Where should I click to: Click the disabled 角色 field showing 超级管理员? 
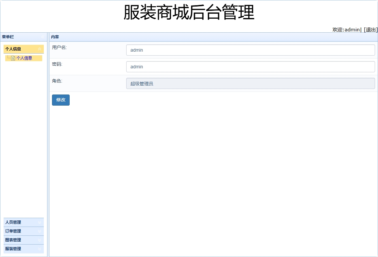250,83
